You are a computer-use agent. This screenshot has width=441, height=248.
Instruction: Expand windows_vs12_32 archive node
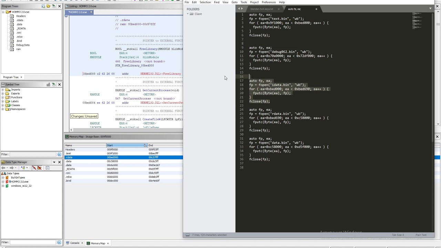pyautogui.click(x=3, y=186)
